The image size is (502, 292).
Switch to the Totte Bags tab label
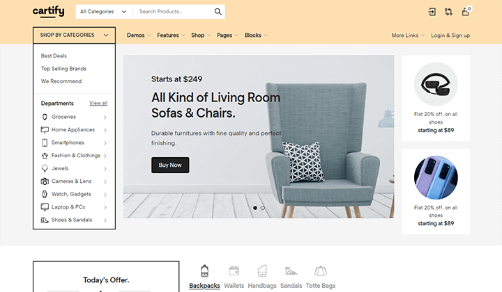[321, 286]
